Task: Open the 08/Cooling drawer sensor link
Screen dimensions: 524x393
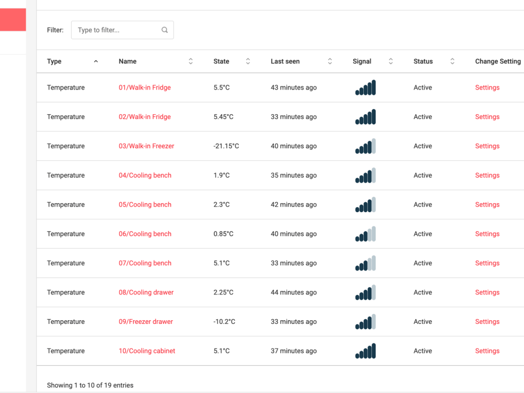Action: (146, 292)
